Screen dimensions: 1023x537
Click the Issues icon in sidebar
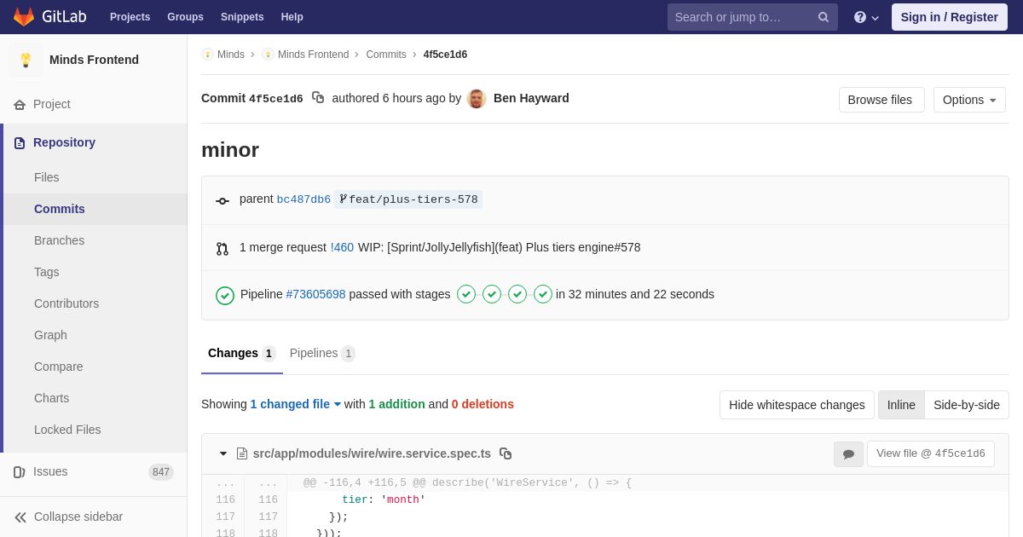(20, 472)
